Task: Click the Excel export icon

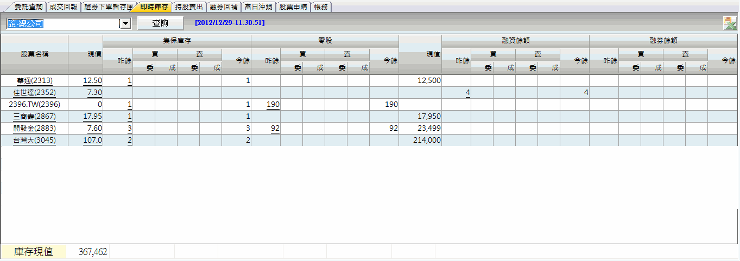Action: pyautogui.click(x=729, y=23)
